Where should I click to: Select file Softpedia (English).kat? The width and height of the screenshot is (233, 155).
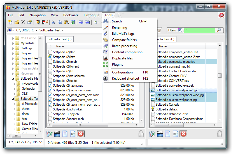pyautogui.click(x=67, y=109)
